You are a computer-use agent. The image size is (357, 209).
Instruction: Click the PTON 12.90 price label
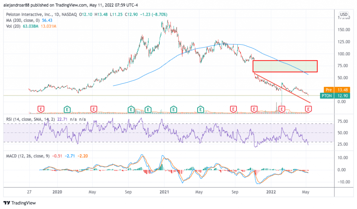pos(335,96)
